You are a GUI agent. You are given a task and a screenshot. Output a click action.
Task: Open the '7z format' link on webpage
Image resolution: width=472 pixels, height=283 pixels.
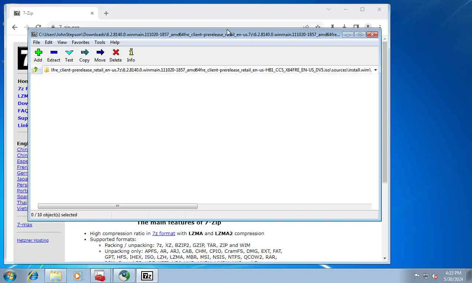pyautogui.click(x=164, y=233)
